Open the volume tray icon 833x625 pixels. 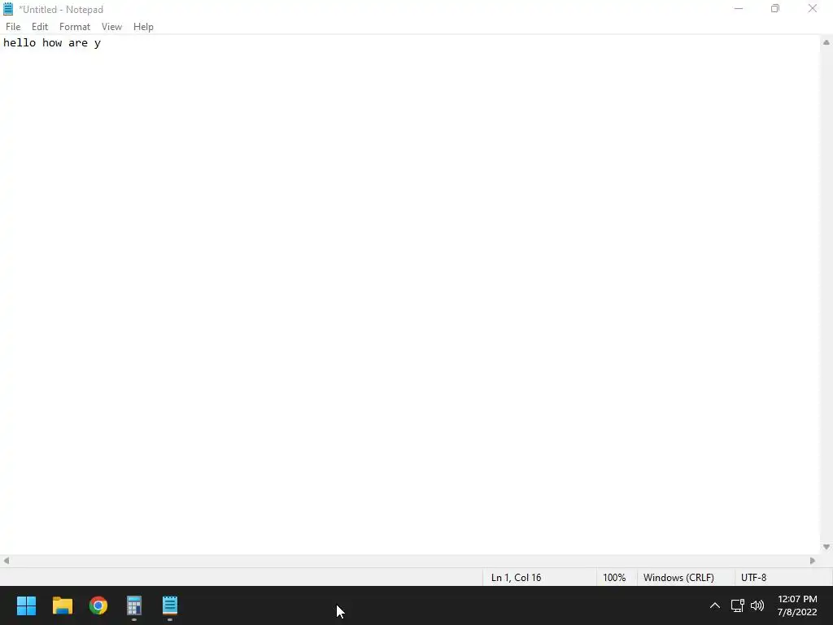[757, 605]
